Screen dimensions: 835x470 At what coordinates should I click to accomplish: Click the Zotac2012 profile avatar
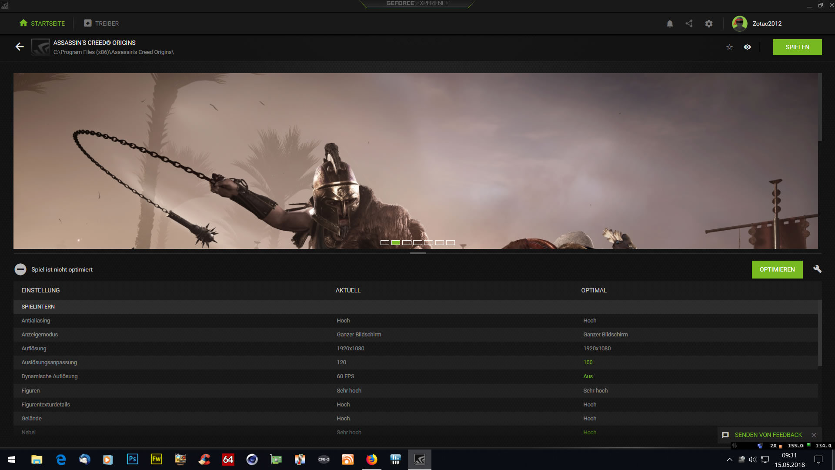point(739,23)
